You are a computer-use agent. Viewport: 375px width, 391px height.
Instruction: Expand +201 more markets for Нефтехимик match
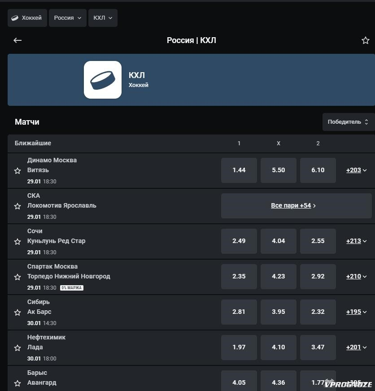click(x=356, y=348)
